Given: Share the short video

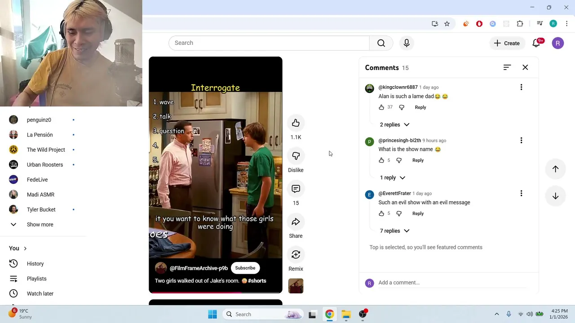Looking at the screenshot, I should coord(296,222).
